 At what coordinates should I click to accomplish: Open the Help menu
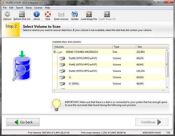pos(48,8)
